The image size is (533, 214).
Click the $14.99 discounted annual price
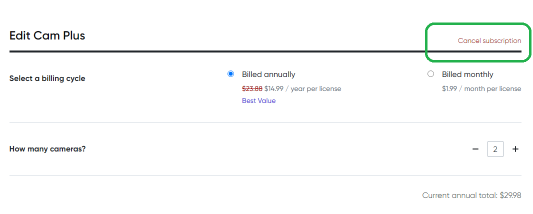pyautogui.click(x=273, y=88)
